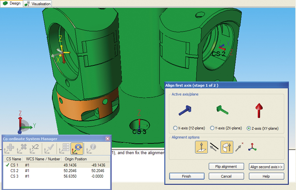Viewport: 296px width, 190px height.
Task: Click the Flip alignment button
Action: tap(226, 167)
